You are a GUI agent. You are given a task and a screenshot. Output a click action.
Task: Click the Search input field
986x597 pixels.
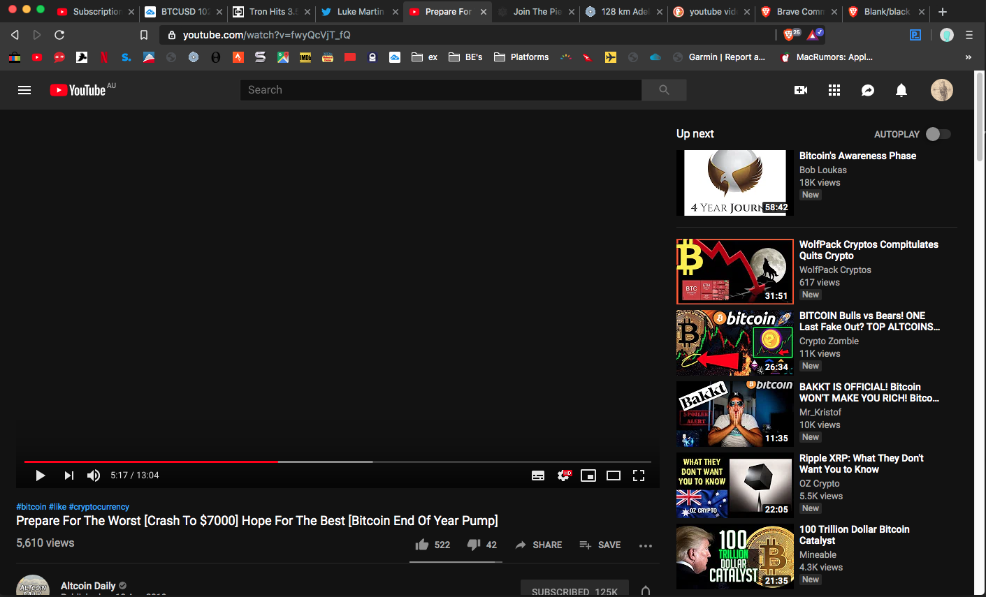[441, 90]
